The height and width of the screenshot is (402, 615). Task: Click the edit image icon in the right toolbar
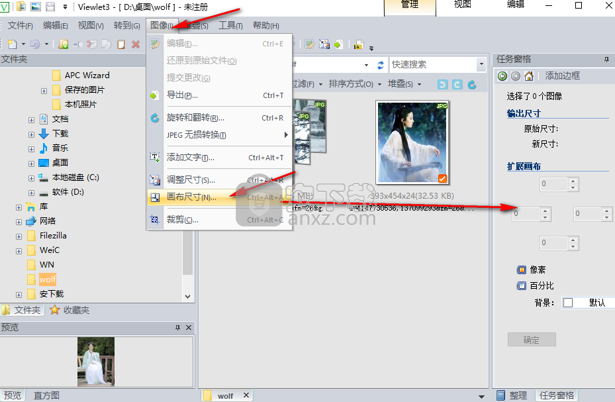(x=310, y=44)
